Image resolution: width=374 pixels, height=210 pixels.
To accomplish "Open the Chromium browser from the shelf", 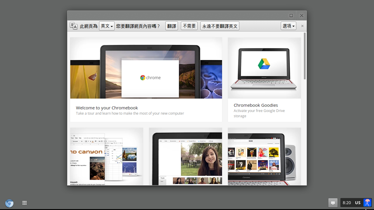I will [x=9, y=203].
